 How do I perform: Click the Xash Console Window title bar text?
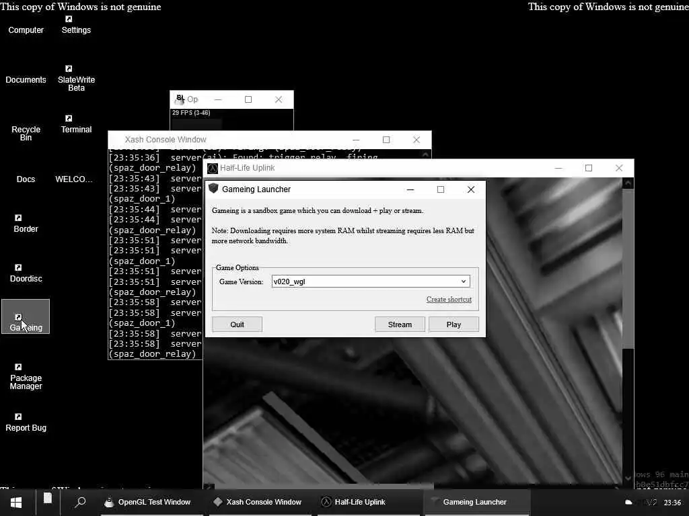(x=166, y=140)
